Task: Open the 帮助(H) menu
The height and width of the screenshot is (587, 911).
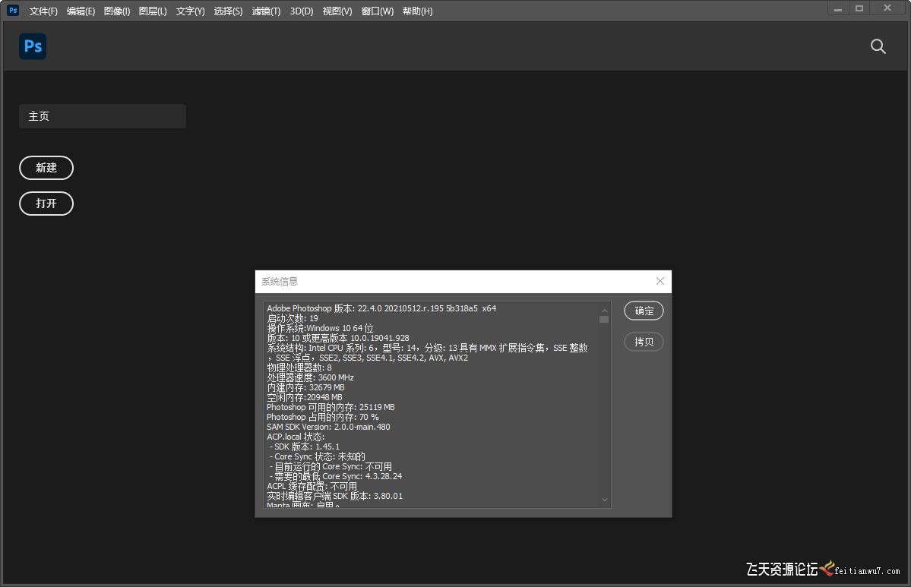Action: coord(418,11)
